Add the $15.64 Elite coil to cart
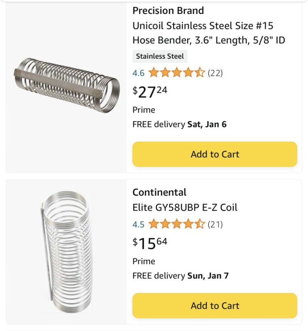This screenshot has width=308, height=331. coord(215,306)
